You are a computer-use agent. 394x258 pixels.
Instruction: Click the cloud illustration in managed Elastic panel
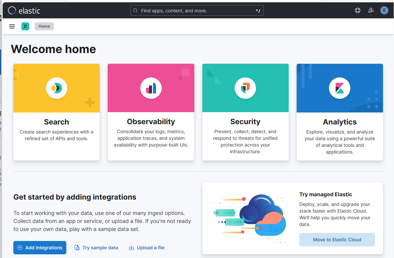248,219
